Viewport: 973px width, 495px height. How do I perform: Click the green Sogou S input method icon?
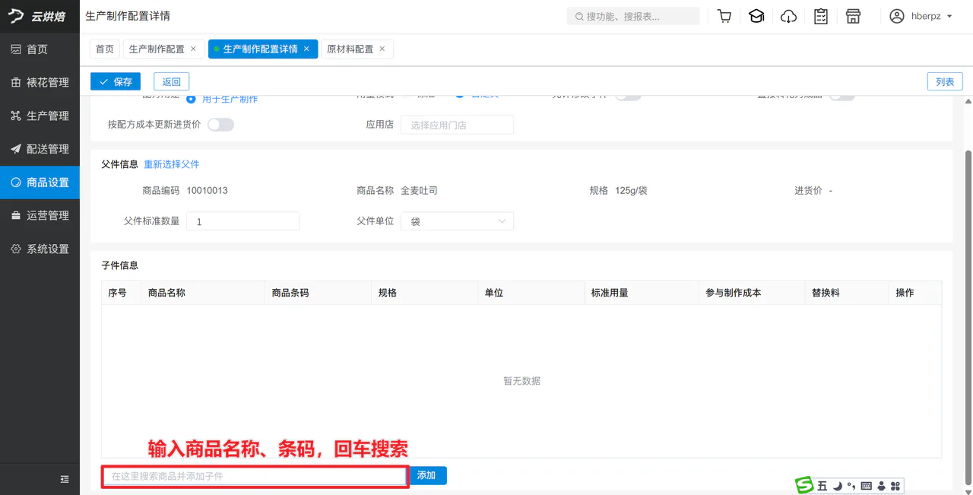tap(804, 485)
